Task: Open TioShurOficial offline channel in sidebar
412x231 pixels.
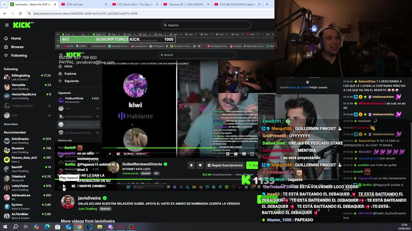Action: 27,106
